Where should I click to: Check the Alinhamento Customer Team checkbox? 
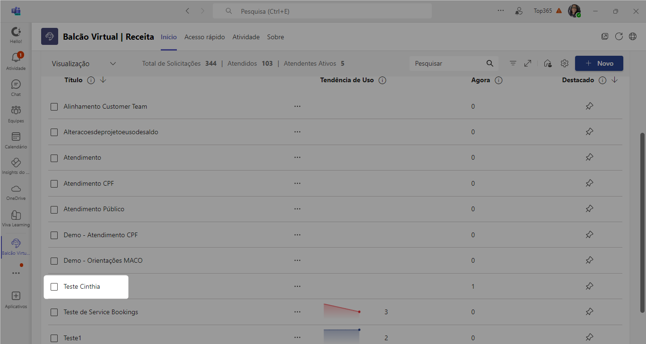[54, 107]
